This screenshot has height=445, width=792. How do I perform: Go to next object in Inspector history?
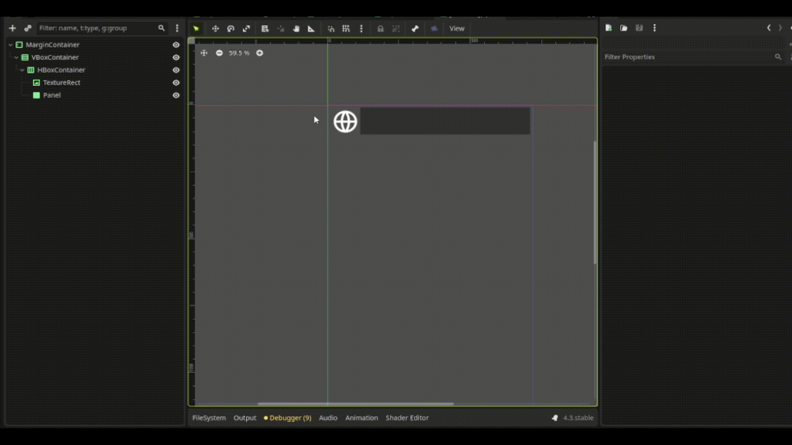781,28
